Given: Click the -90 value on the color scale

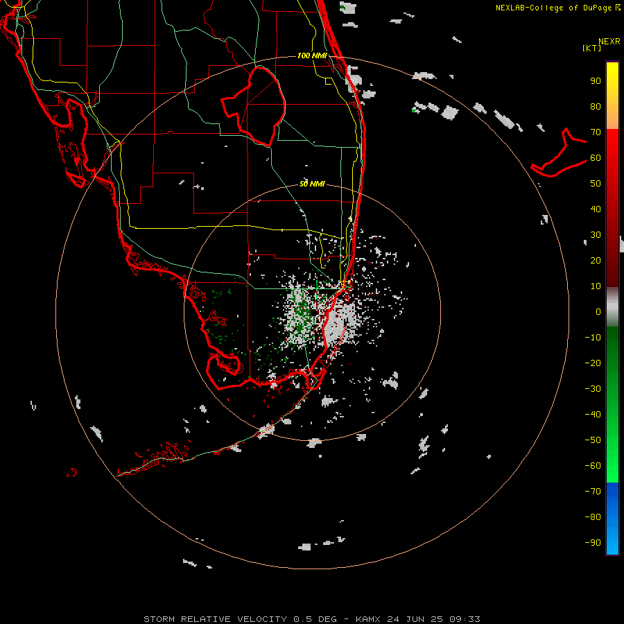Looking at the screenshot, I should (x=593, y=543).
